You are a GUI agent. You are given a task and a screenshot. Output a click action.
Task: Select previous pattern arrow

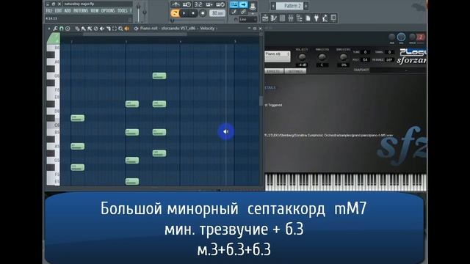click(273, 6)
